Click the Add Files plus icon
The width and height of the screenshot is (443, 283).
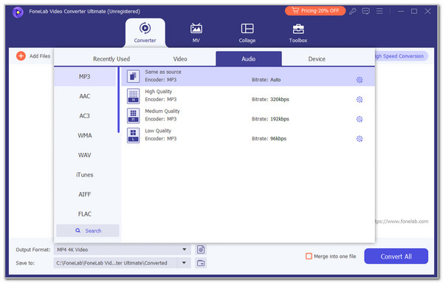[21, 56]
